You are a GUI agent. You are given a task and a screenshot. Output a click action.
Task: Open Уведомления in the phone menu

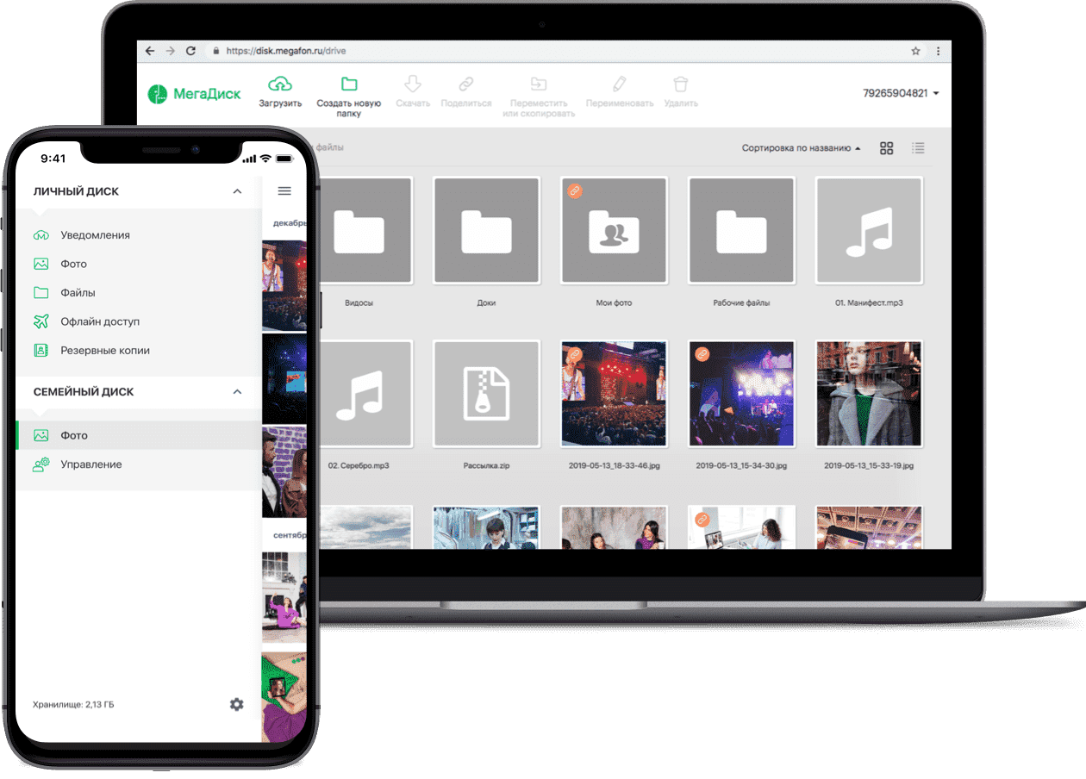(95, 235)
